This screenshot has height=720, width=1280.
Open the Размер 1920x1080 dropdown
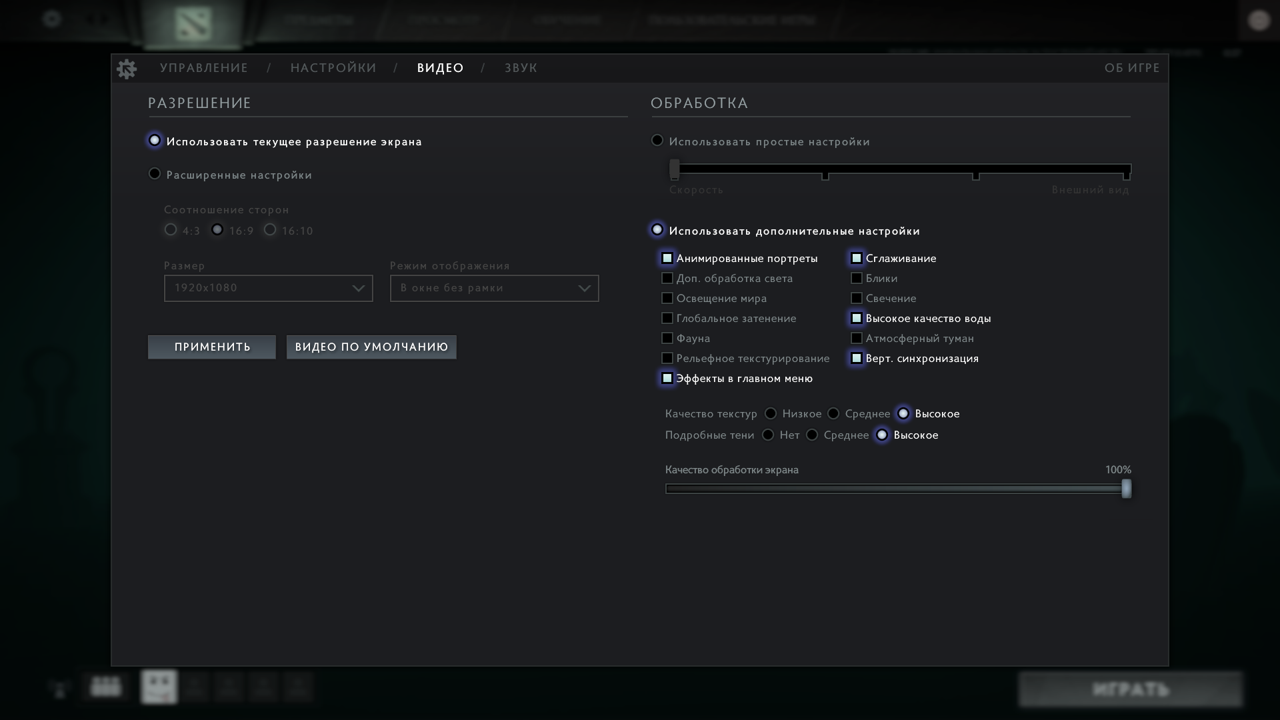(x=268, y=289)
